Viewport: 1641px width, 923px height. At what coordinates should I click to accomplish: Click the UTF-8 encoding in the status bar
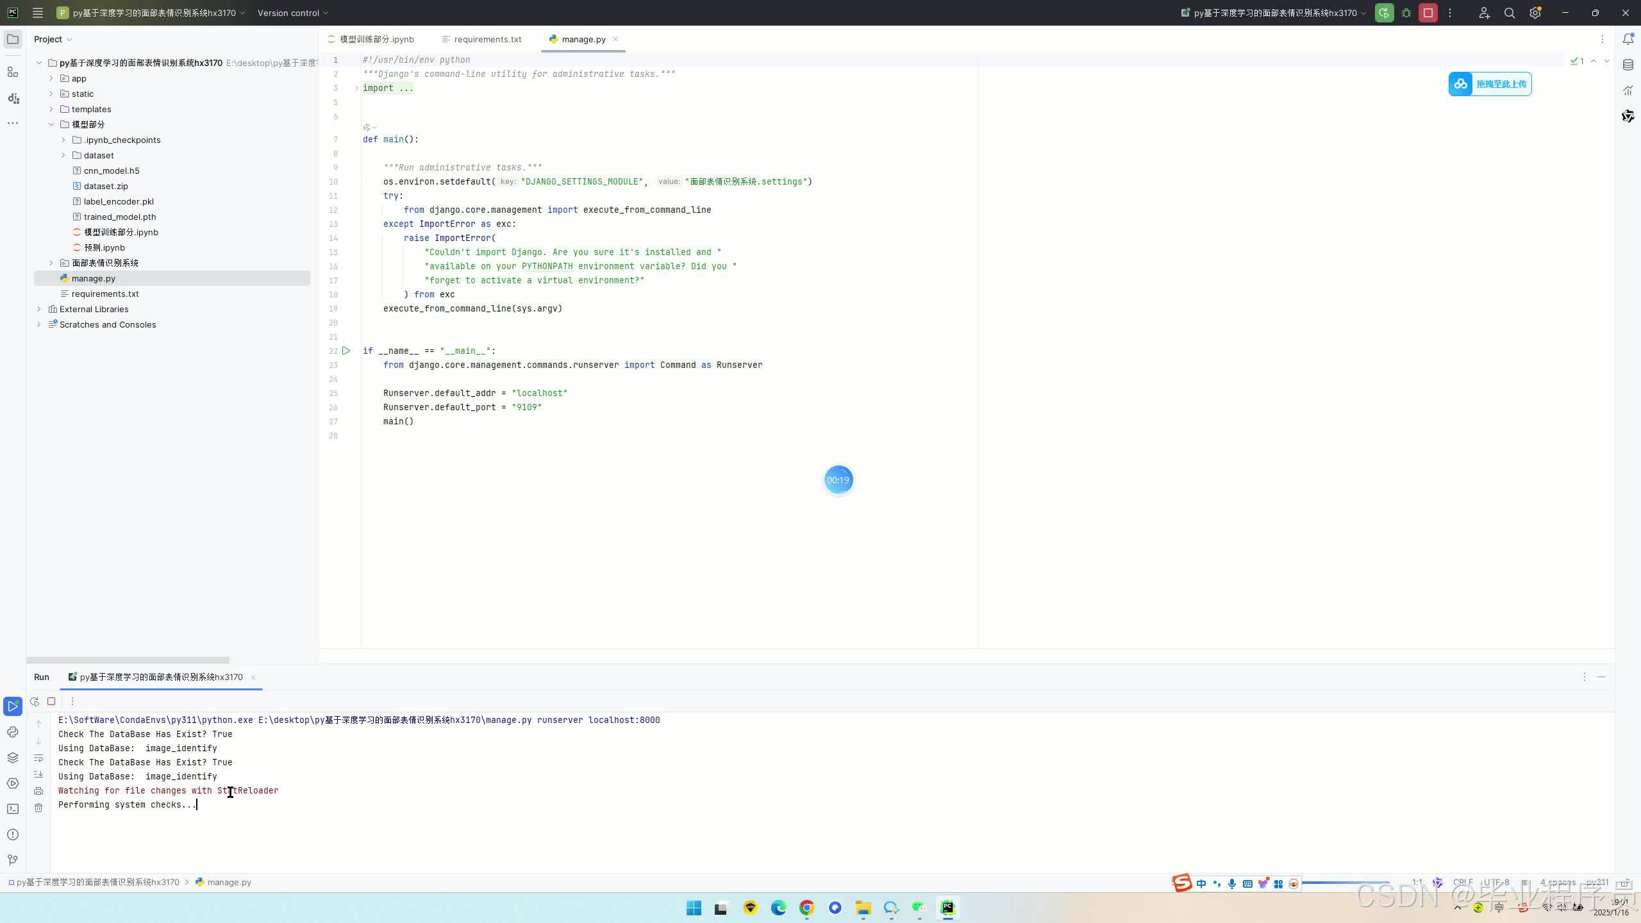(x=1495, y=882)
